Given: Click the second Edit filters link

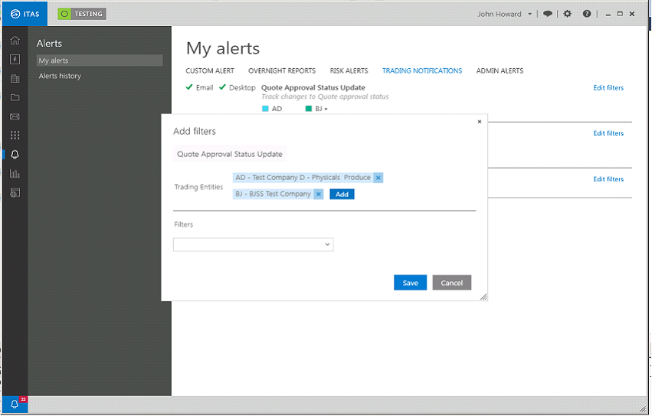Looking at the screenshot, I should (x=608, y=133).
